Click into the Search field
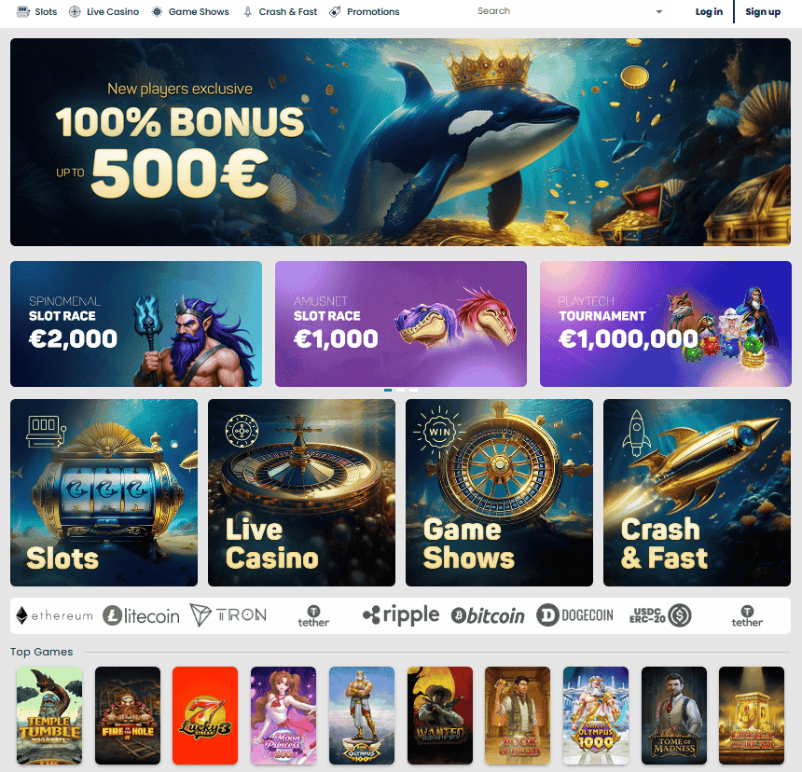Viewport: 802px width, 772px height. 560,11
